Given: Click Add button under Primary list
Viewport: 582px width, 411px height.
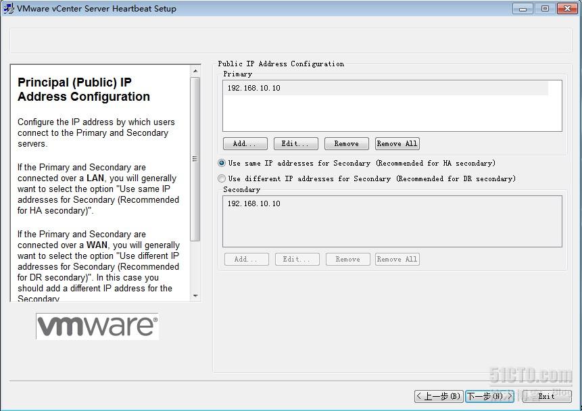Looking at the screenshot, I should tap(245, 144).
